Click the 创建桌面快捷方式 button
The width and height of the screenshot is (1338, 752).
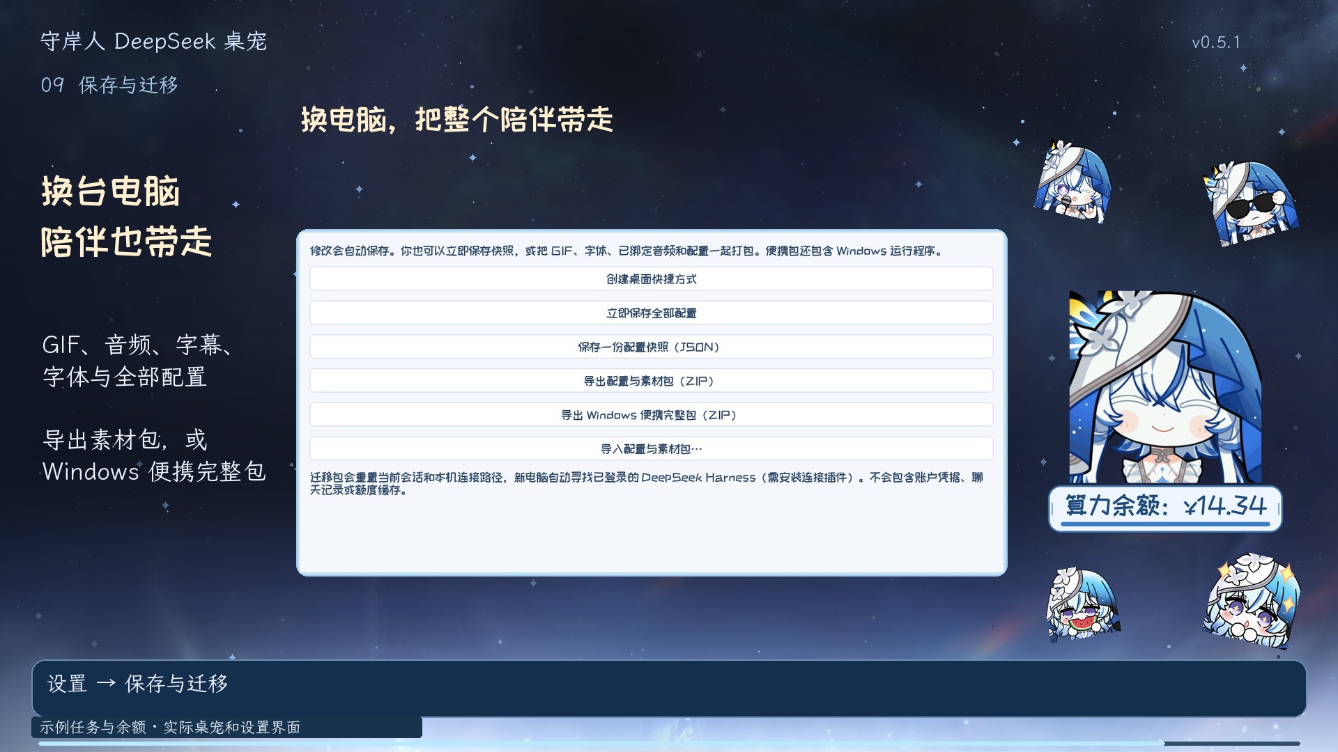(651, 279)
